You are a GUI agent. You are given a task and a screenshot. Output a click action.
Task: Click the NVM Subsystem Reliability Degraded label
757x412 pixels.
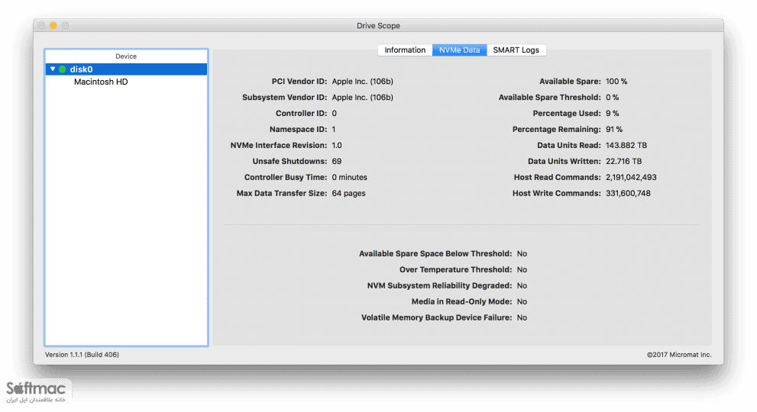point(439,285)
